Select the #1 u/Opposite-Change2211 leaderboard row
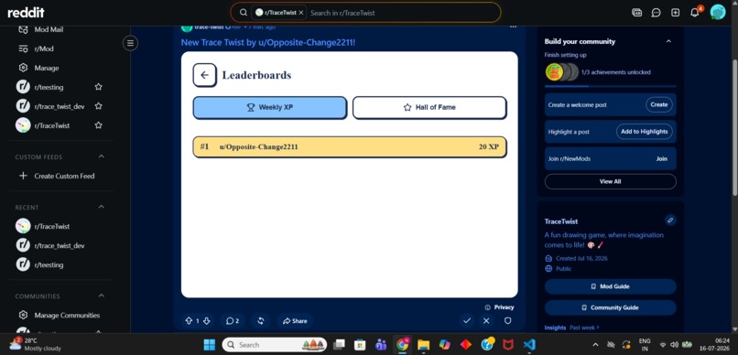Screen dimensions: 738x355 point(350,146)
